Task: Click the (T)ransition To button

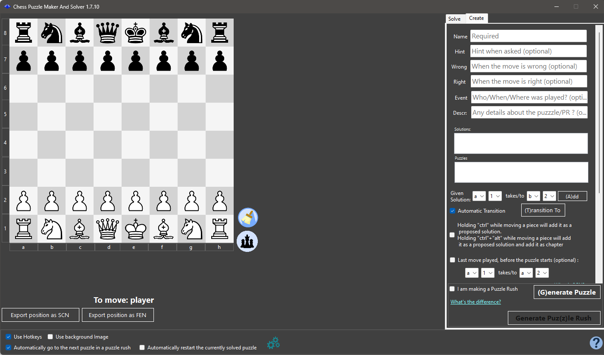Action: (x=543, y=210)
